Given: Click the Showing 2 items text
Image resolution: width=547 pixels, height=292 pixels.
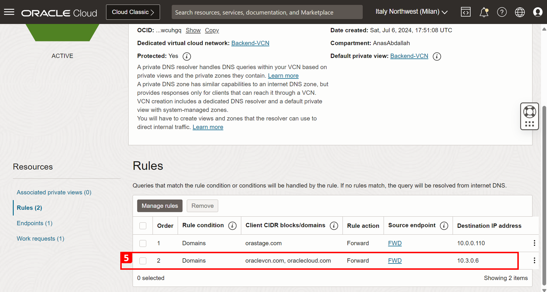Looking at the screenshot, I should pyautogui.click(x=506, y=278).
